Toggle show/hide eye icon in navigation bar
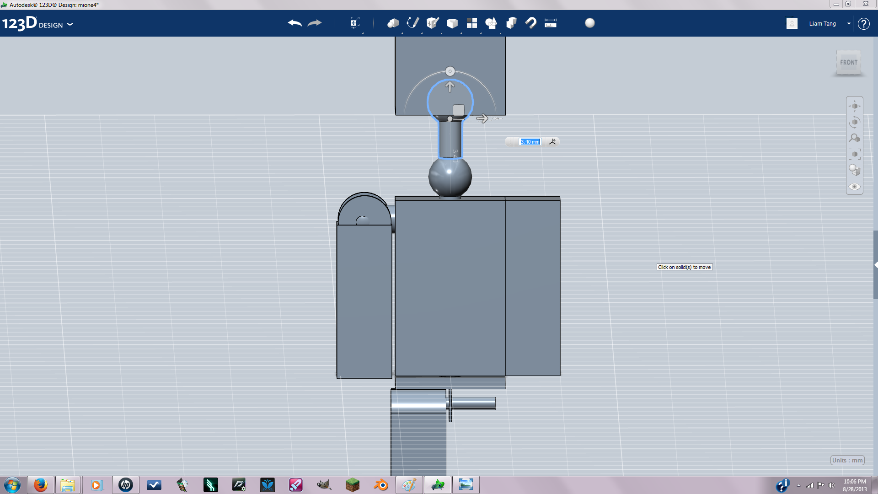Viewport: 878px width, 494px height. (x=854, y=187)
